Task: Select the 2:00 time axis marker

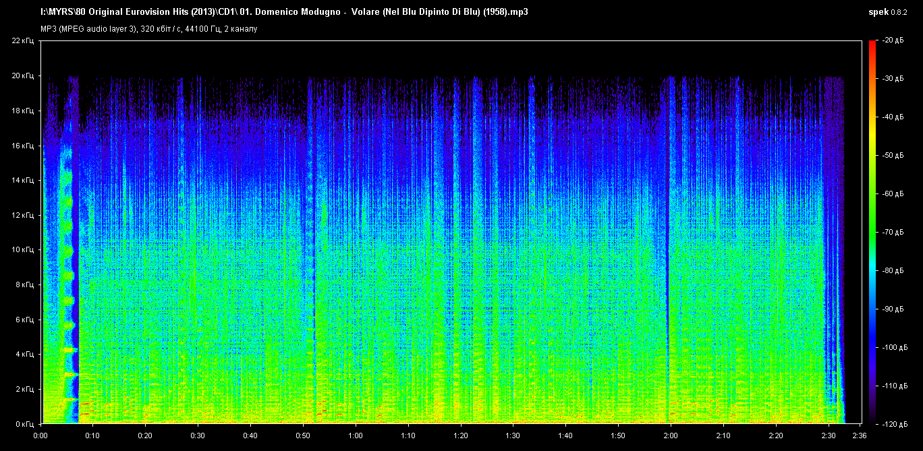Action: click(x=669, y=435)
